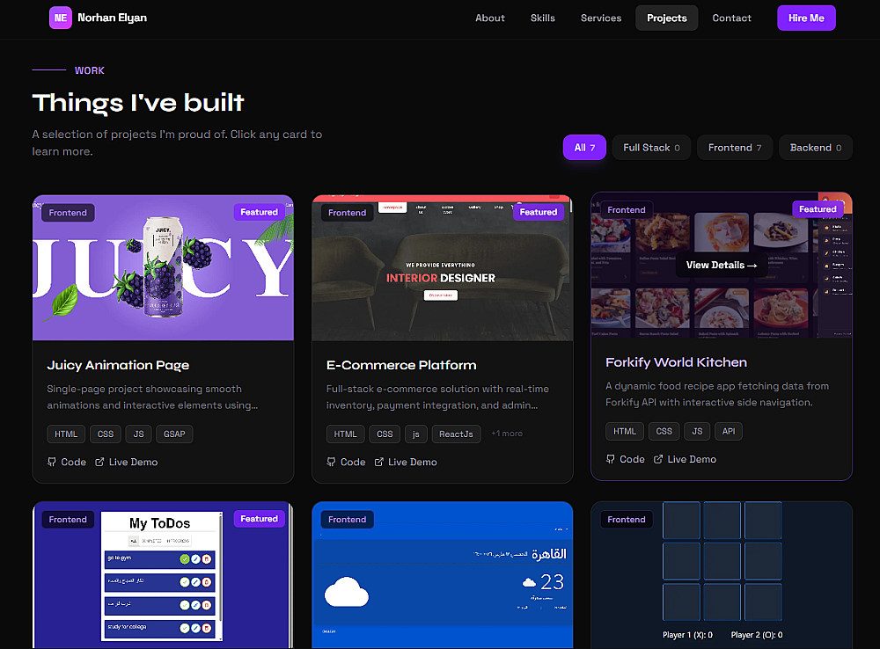The height and width of the screenshot is (649, 880).
Task: Open the Juicy Animation Page thumbnail
Action: coord(163,267)
